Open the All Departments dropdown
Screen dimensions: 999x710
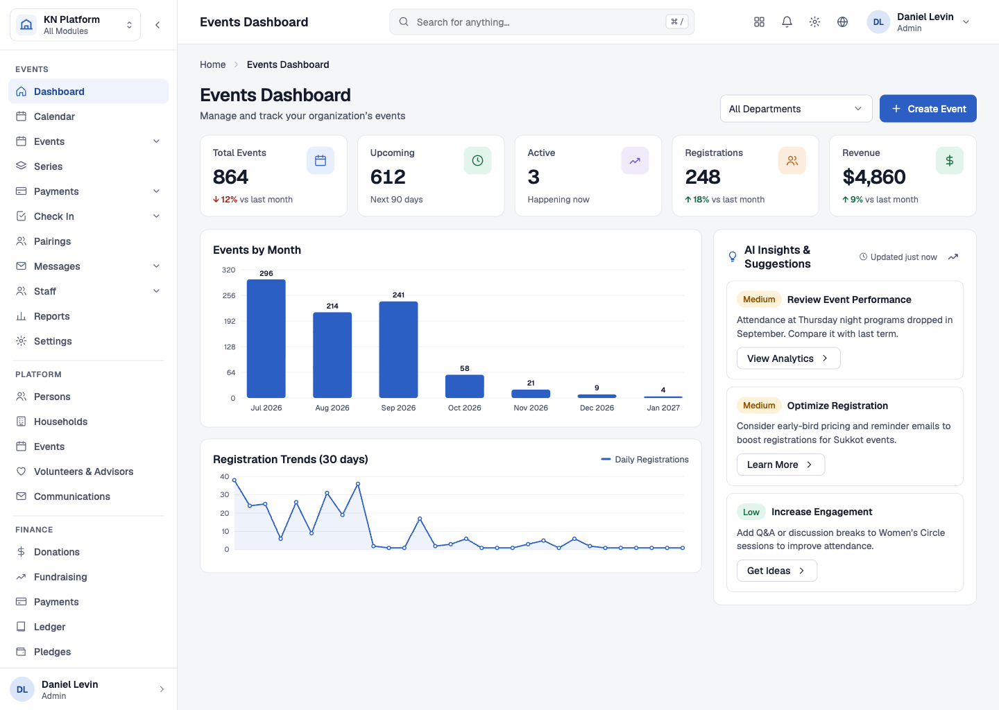(x=796, y=109)
